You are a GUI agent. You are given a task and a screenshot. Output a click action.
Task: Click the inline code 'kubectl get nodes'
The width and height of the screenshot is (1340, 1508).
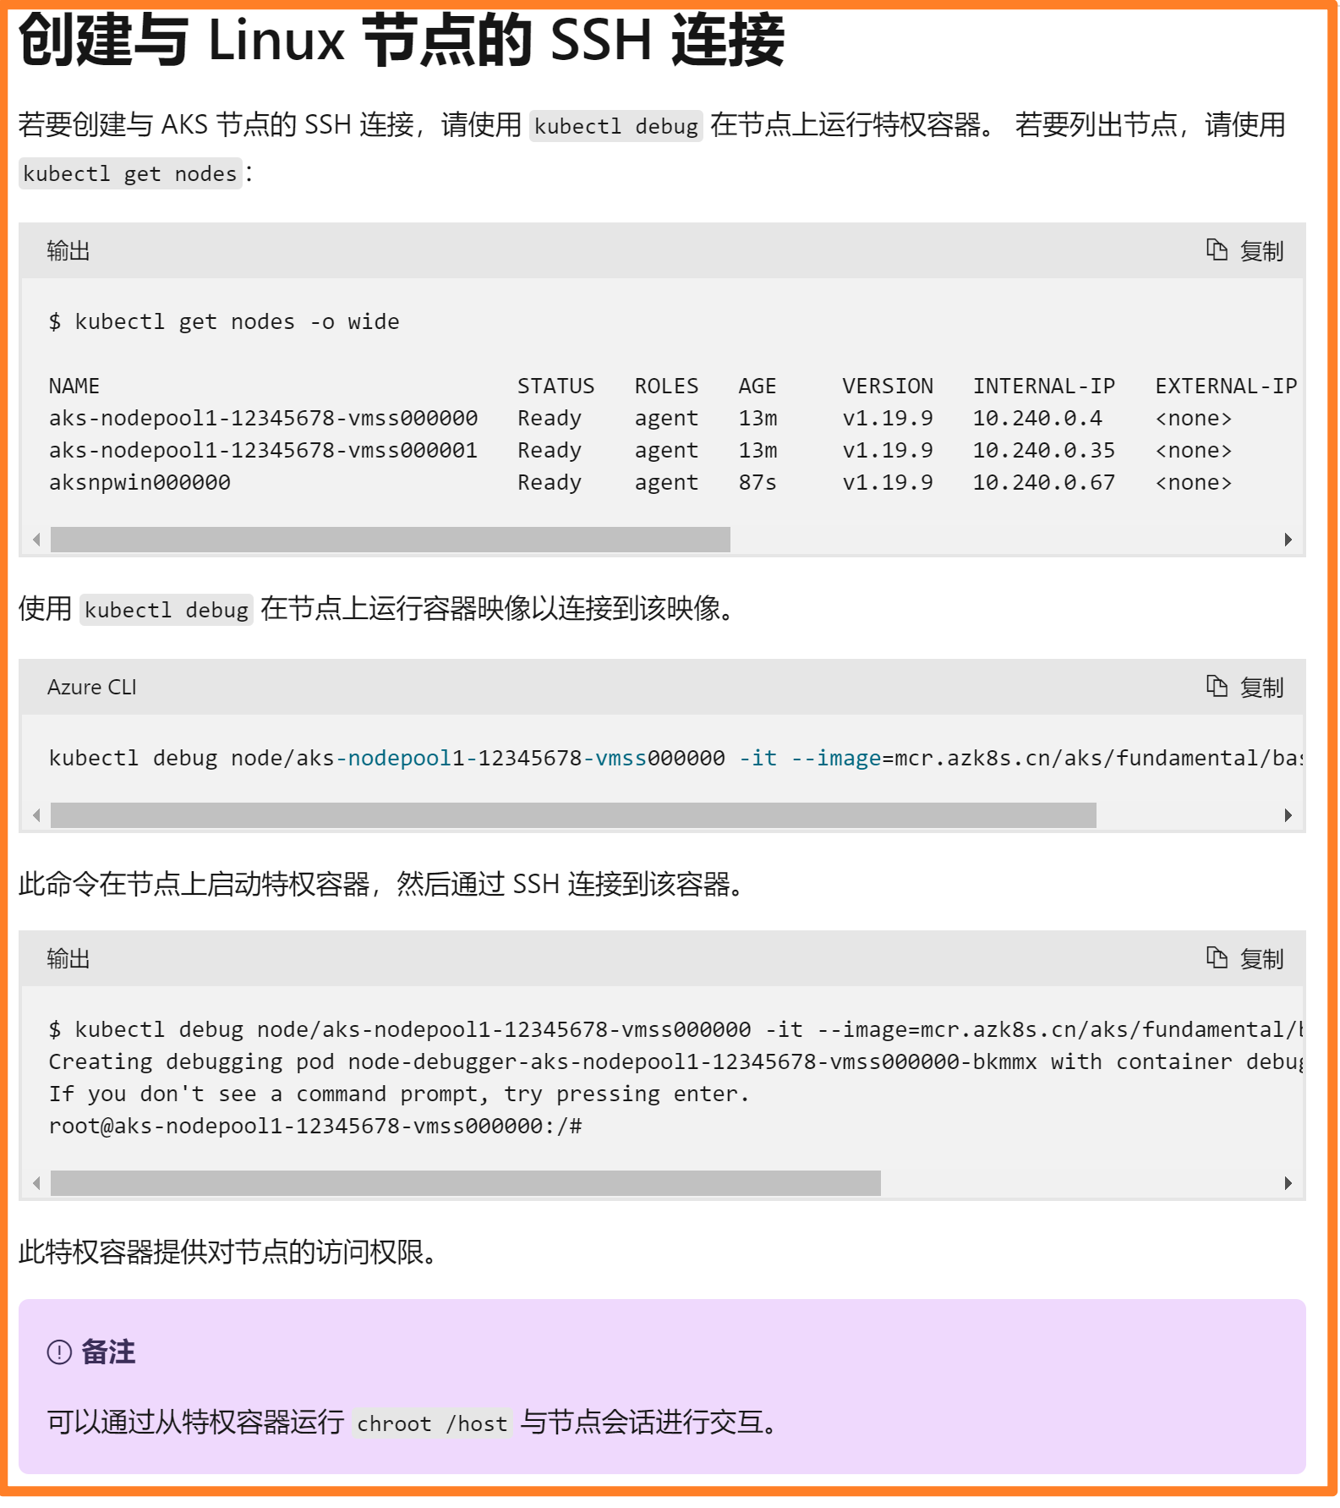[x=129, y=174]
